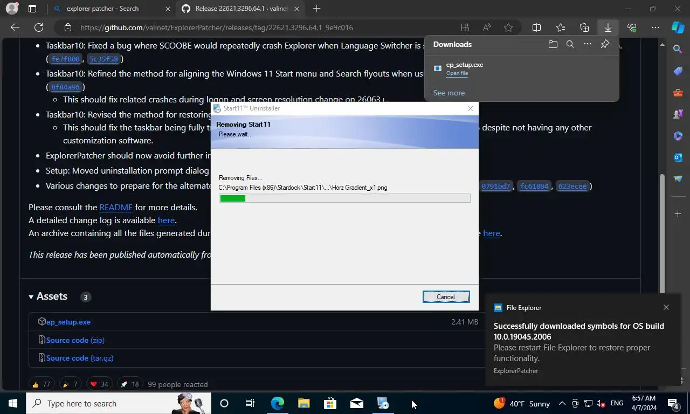Screen dimensions: 690x414
Task: Close the explorer patcher Search tab
Action: coord(168,9)
